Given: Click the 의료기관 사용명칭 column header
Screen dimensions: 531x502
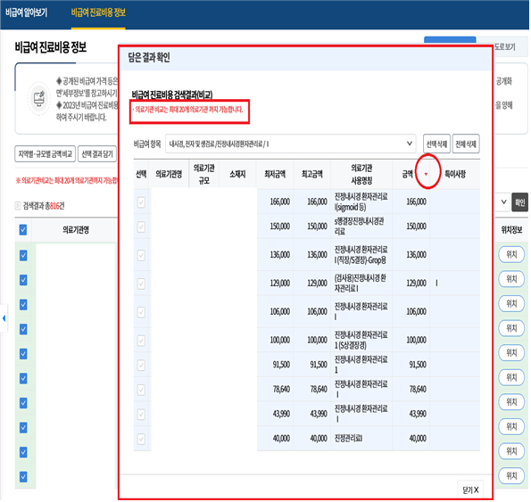Looking at the screenshot, I should pyautogui.click(x=361, y=174).
